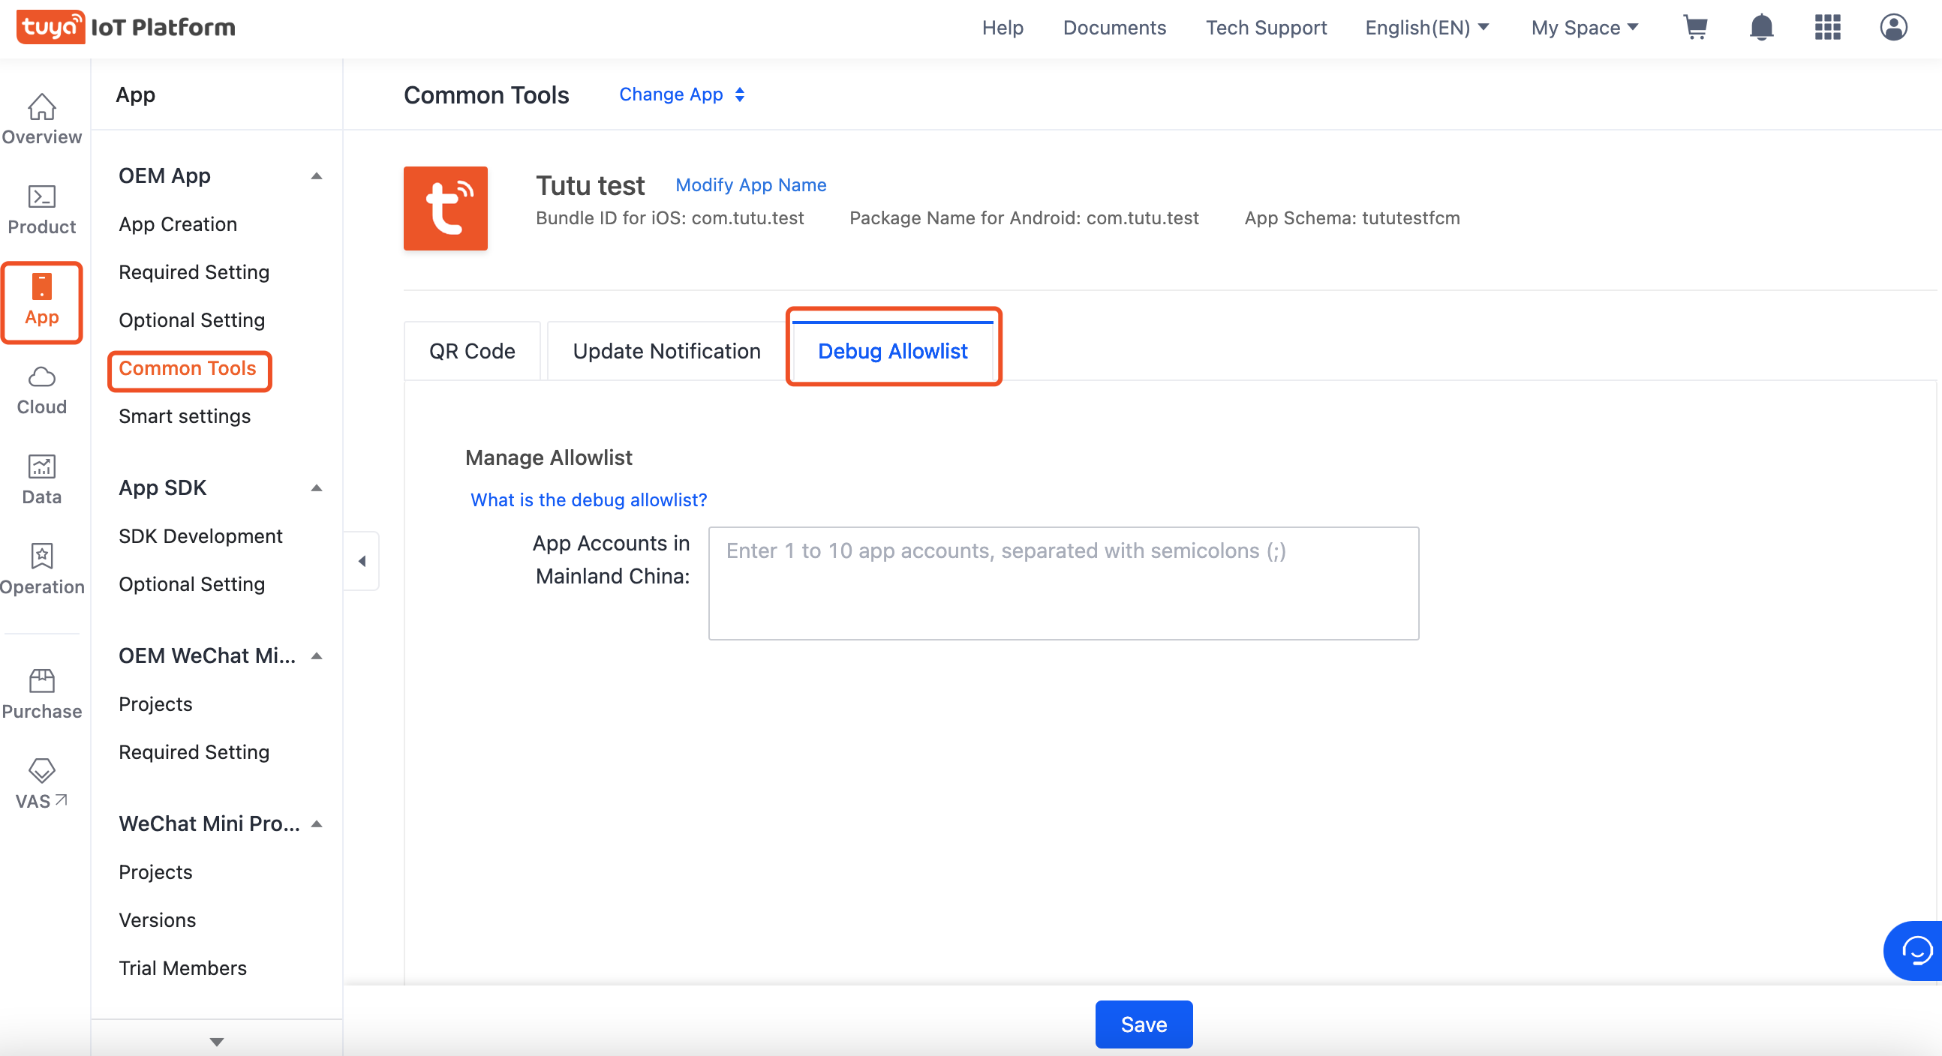This screenshot has height=1056, width=1942.
Task: Collapse the side menu with arrow handle
Action: [362, 561]
